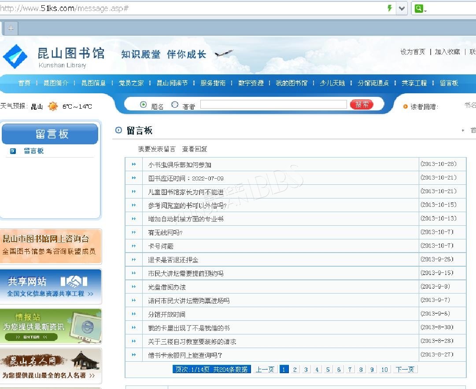The height and width of the screenshot is (389, 476).
Task: Click arrow icon beside 有无线网吗?
Action: point(133,232)
